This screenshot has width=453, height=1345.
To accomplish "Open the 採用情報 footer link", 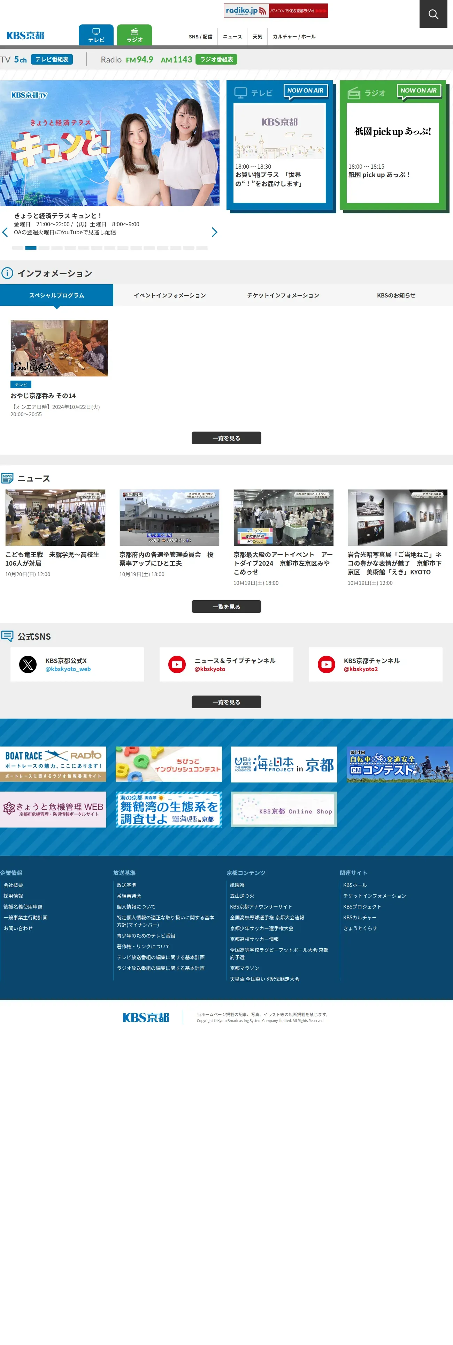I will point(14,896).
